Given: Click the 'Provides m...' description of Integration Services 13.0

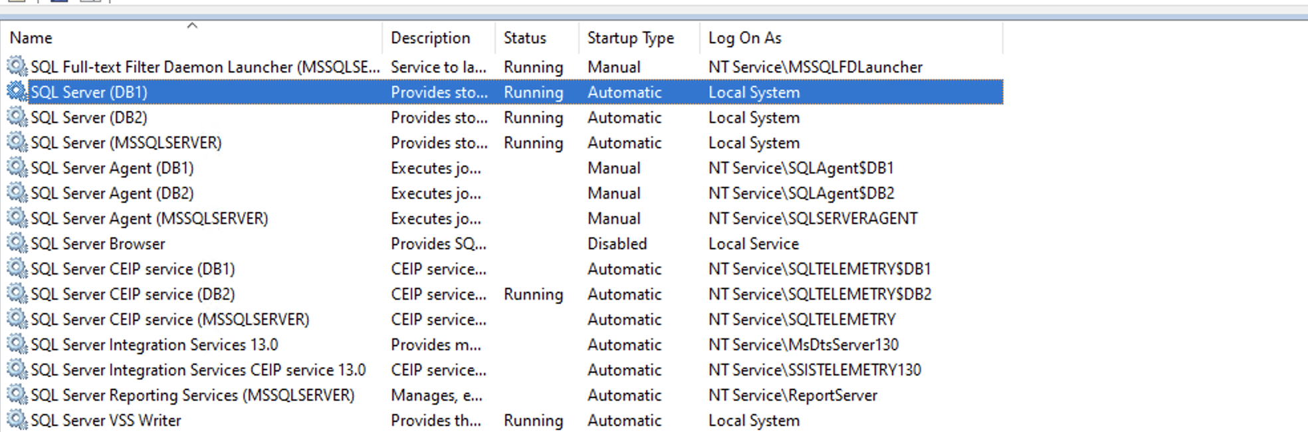Looking at the screenshot, I should 436,345.
